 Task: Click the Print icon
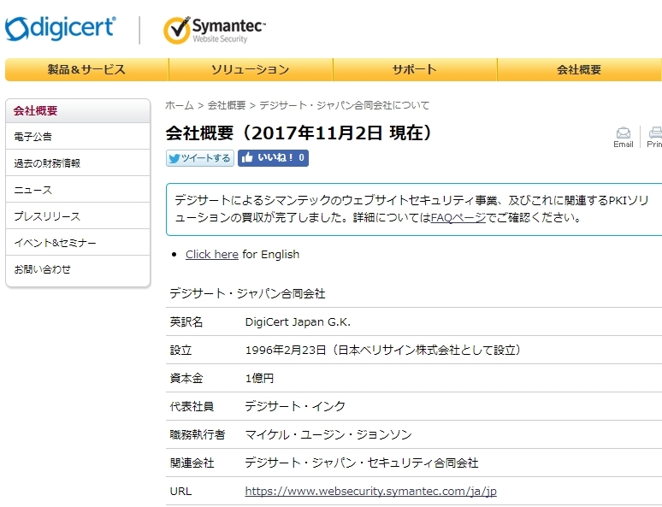(x=655, y=133)
